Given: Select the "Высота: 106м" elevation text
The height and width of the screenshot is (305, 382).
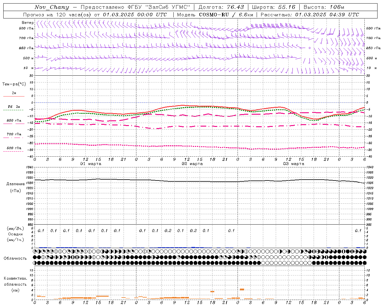Looking at the screenshot, I should (x=324, y=7).
